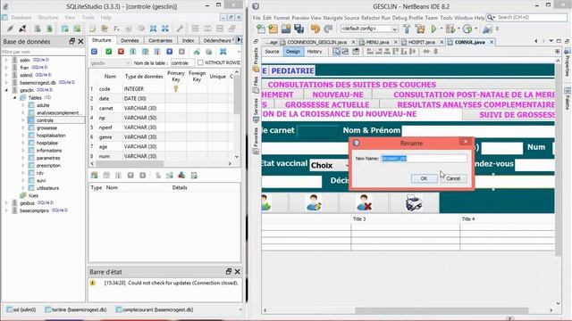
Task: Open the Index tab
Action: pyautogui.click(x=189, y=40)
